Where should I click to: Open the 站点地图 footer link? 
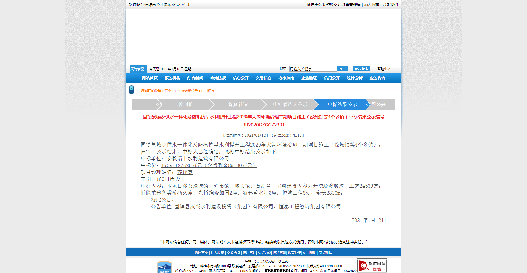click(x=264, y=253)
